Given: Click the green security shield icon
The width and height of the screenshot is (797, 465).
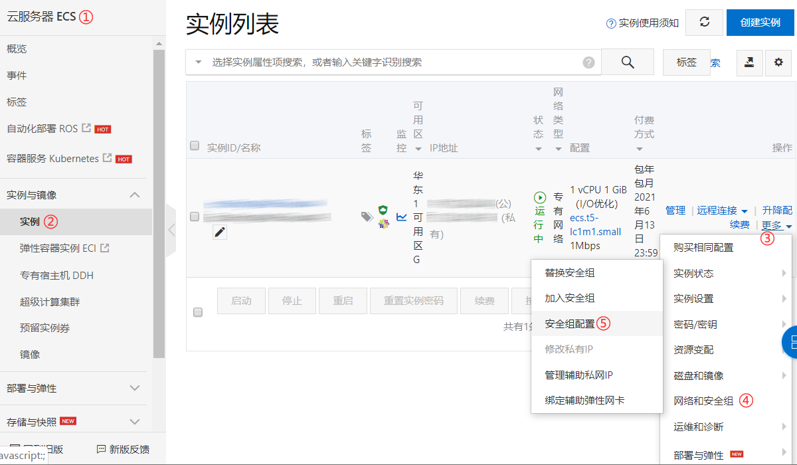Looking at the screenshot, I should click(x=383, y=210).
